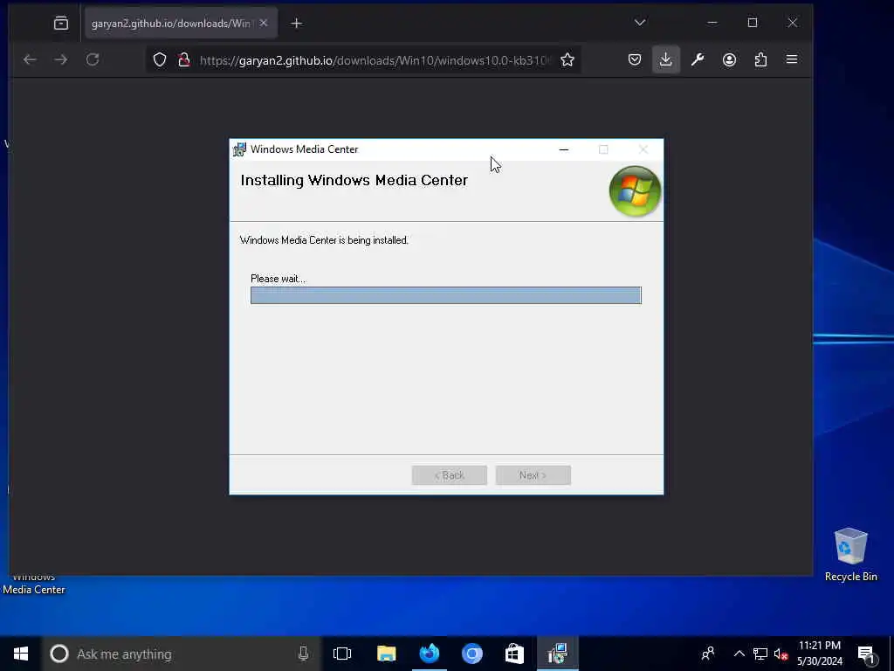Open Firefox View recent browsing icon
This screenshot has width=894, height=671.
pyautogui.click(x=61, y=23)
